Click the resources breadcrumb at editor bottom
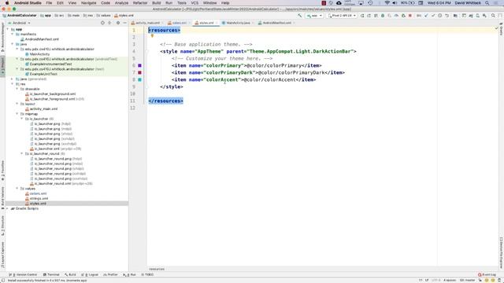The width and height of the screenshot is (504, 283). 157,269
